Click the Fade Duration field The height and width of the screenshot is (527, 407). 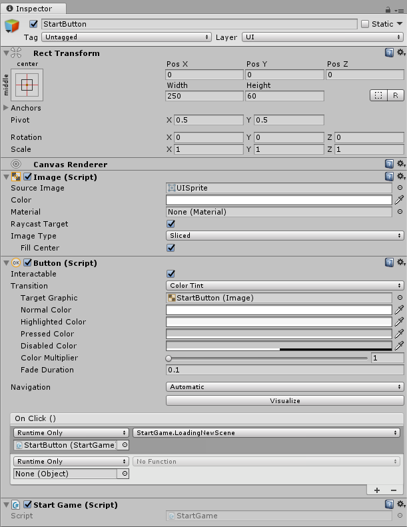(285, 370)
